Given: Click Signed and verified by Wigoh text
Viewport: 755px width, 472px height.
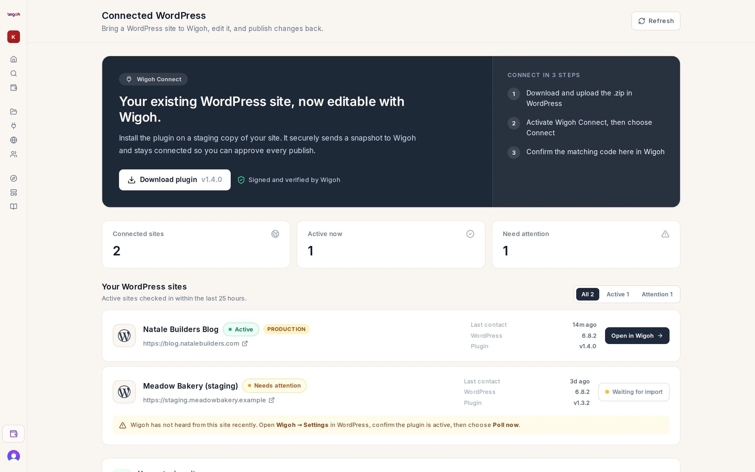Looking at the screenshot, I should [x=294, y=180].
